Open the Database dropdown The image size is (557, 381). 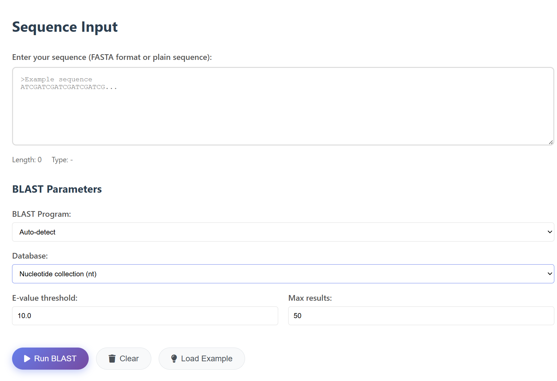283,274
